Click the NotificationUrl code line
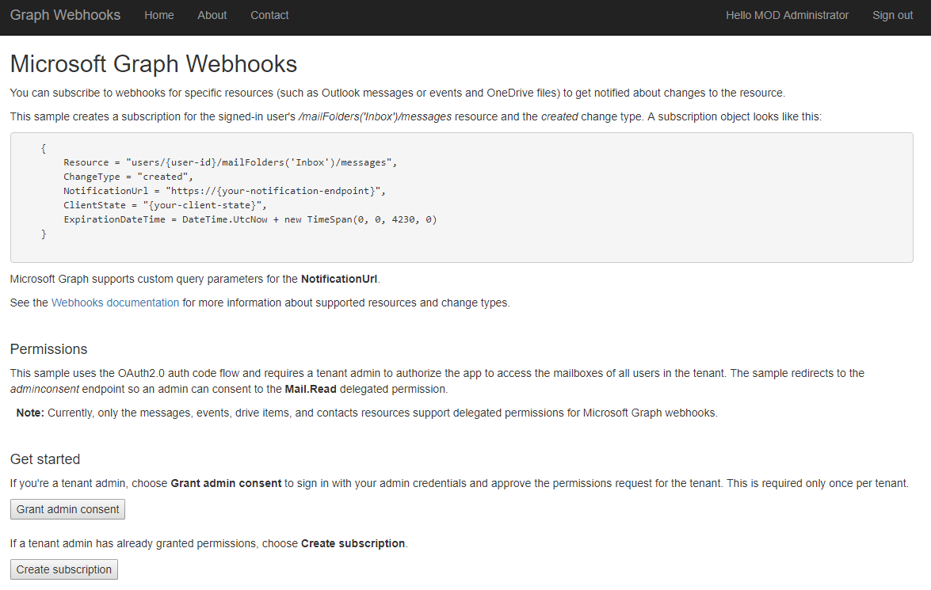 click(224, 191)
